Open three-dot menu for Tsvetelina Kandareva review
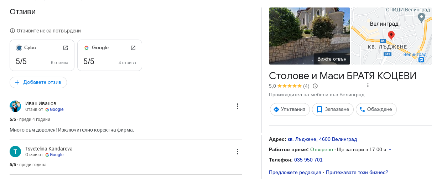447x179 pixels. [238, 152]
